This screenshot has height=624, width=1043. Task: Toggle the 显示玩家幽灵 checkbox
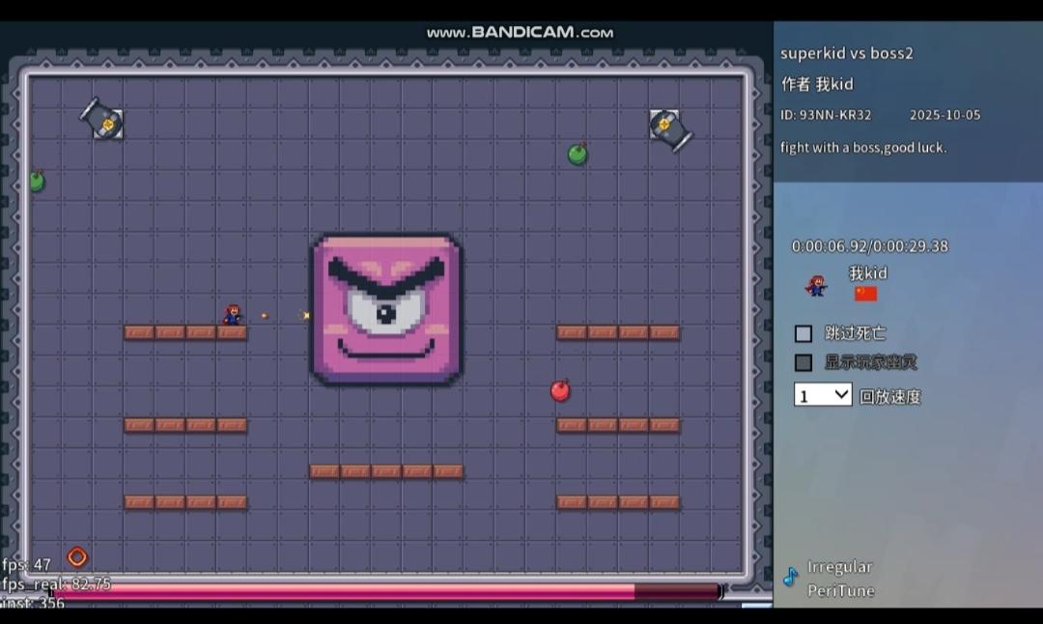pos(803,362)
